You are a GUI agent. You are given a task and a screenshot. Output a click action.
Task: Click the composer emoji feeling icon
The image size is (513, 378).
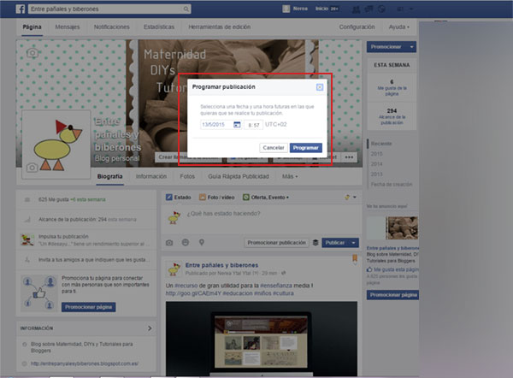(186, 243)
